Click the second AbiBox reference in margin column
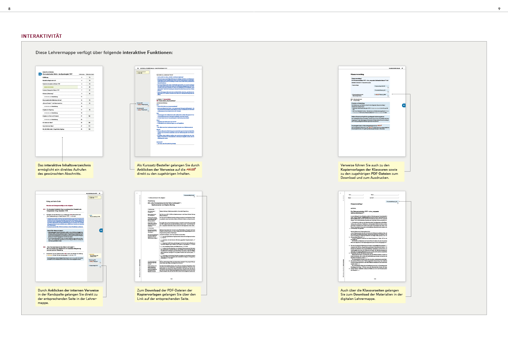The width and height of the screenshot is (508, 342). tap(142, 109)
